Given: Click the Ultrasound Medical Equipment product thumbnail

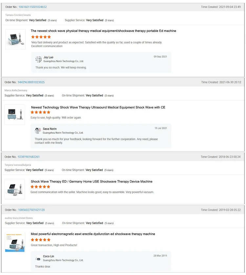Looking at the screenshot, I should 15,115.
